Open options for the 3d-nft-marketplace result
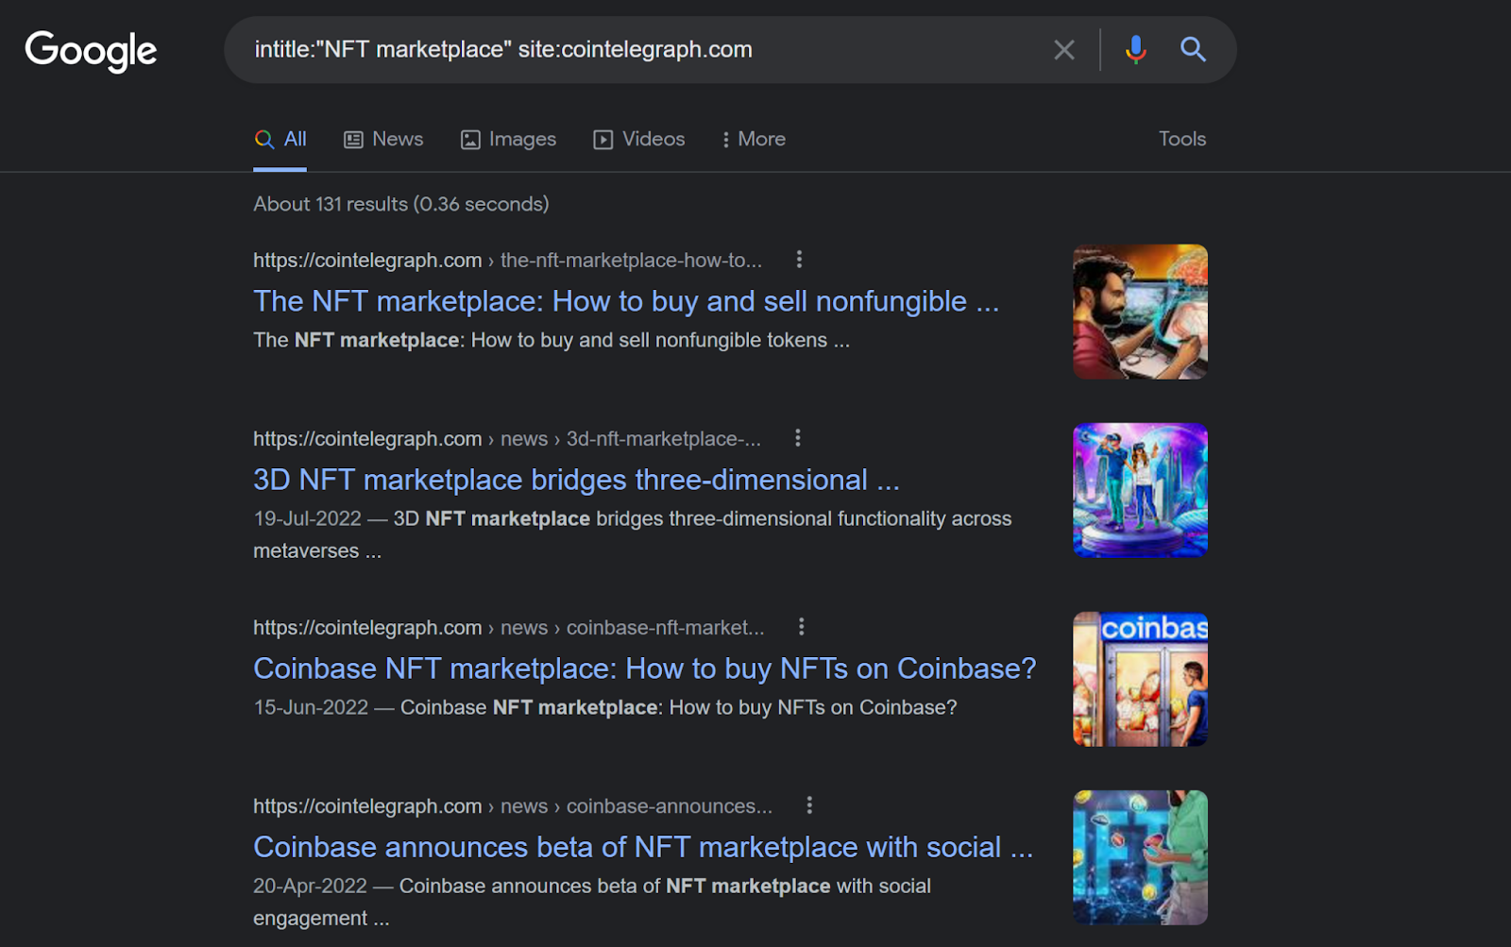The image size is (1511, 947). 798,438
